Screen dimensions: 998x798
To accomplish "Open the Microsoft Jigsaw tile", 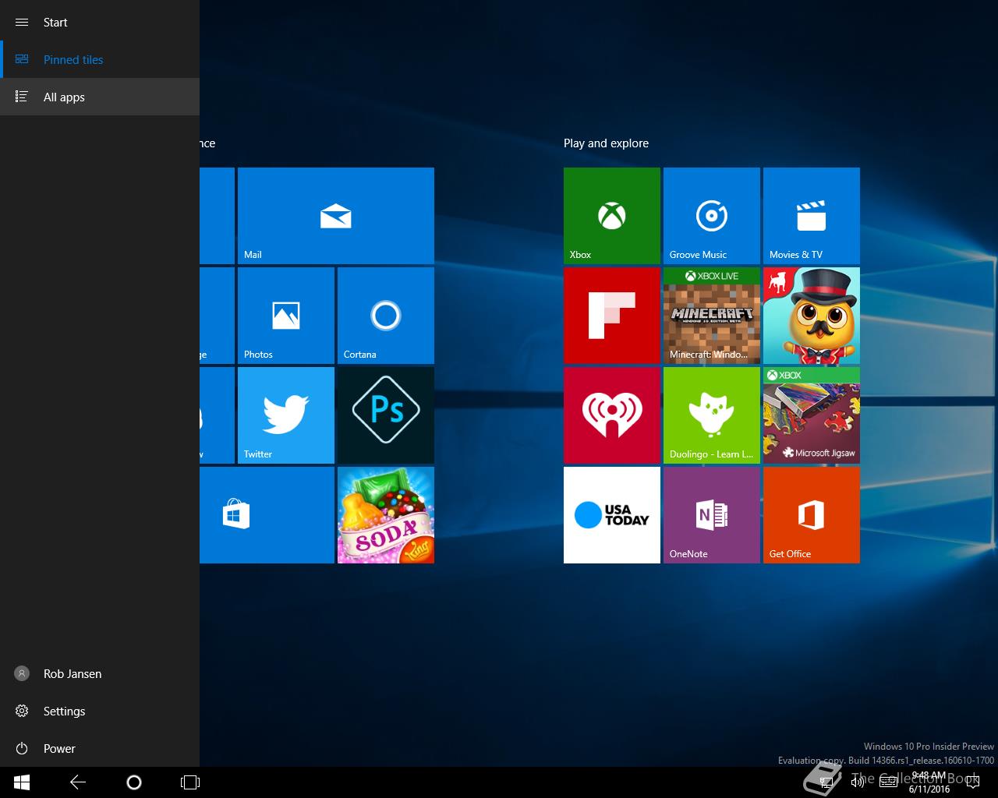I will point(812,415).
